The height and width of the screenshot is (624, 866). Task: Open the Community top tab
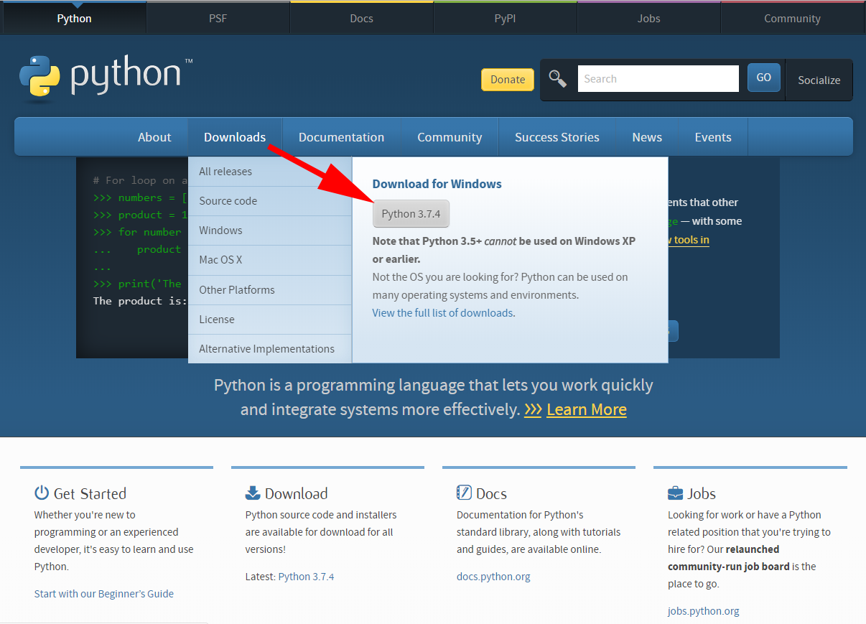pyautogui.click(x=792, y=18)
